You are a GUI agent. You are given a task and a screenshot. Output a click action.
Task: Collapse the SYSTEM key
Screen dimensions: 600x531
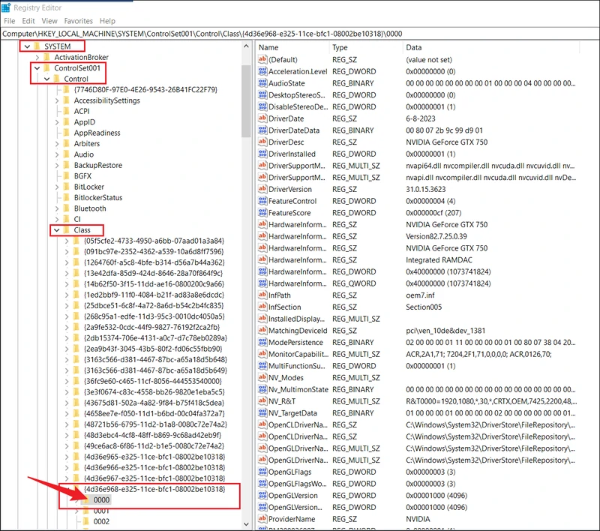coord(27,46)
